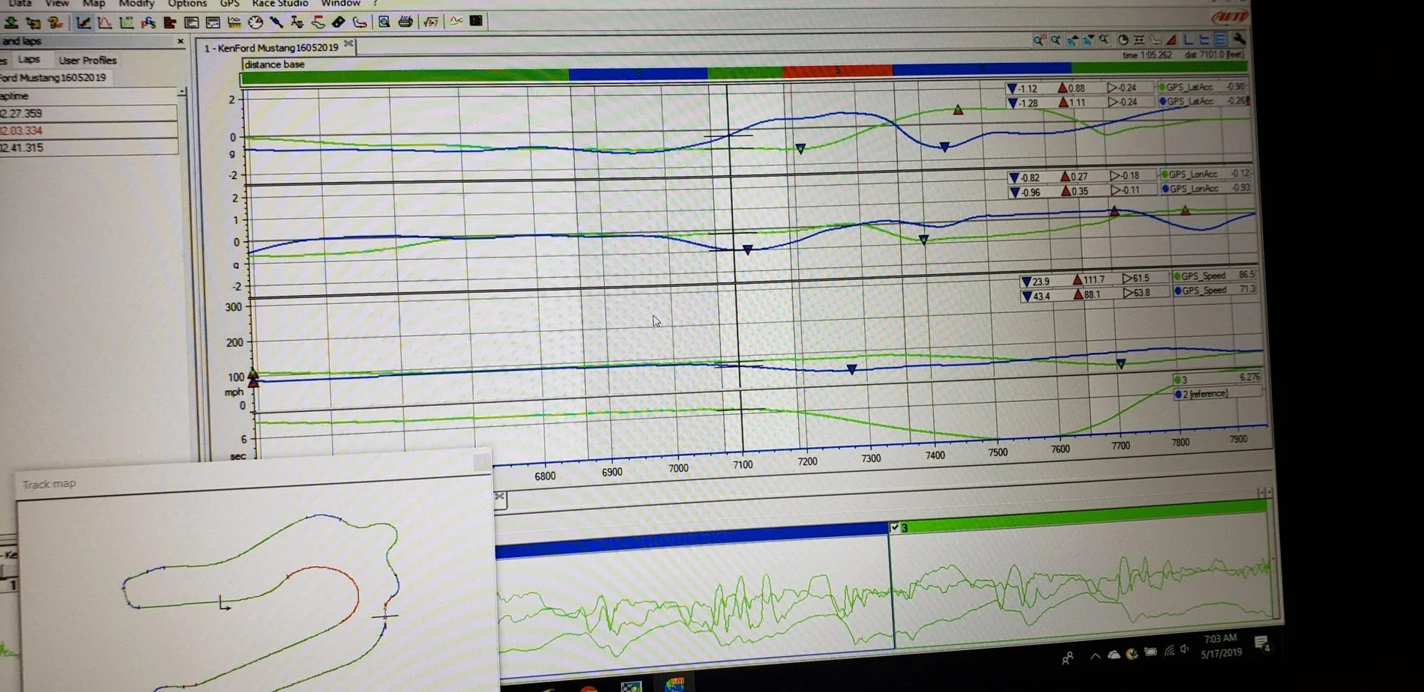This screenshot has height=692, width=1424.
Task: Select the 2.27.359 lap time row
Action: click(88, 114)
